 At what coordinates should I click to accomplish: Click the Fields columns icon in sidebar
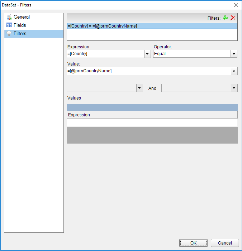point(9,25)
